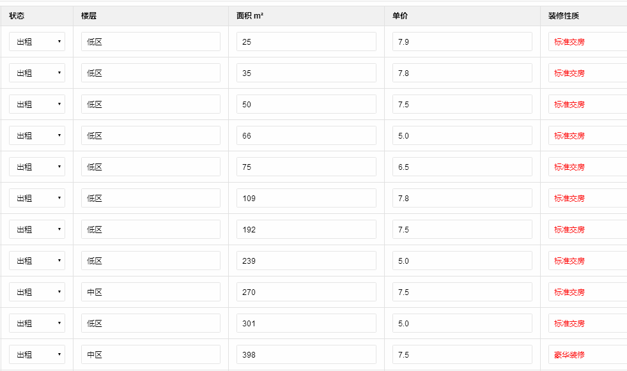
Task: Focus the unit price field showing 7.9
Action: (x=462, y=42)
